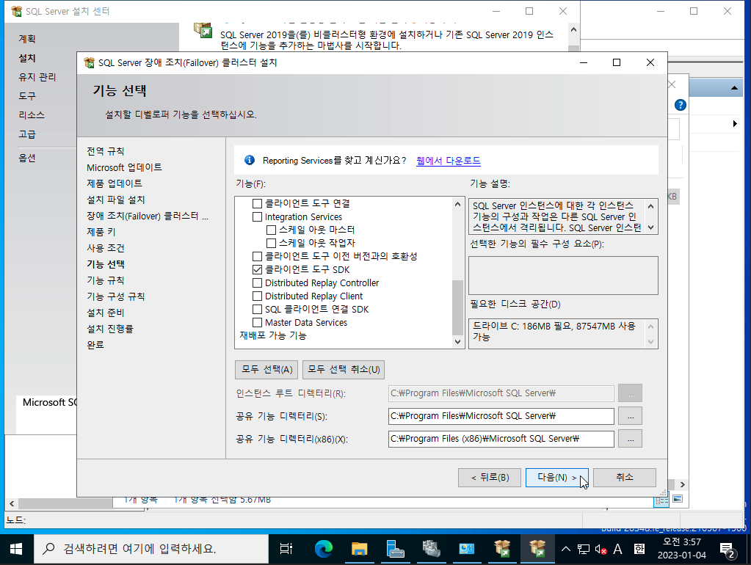
Task: Select 도구 in 설치 센터 sidebar
Action: point(27,96)
